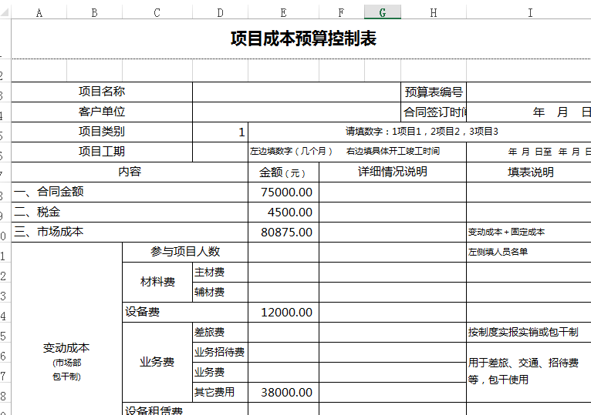Click the empty amount cell beside 差旅费
This screenshot has height=415, width=591.
(283, 332)
